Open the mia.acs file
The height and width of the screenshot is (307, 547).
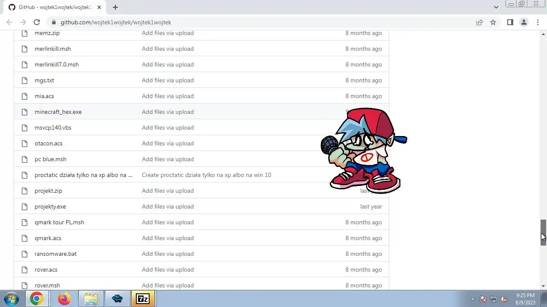pos(44,96)
